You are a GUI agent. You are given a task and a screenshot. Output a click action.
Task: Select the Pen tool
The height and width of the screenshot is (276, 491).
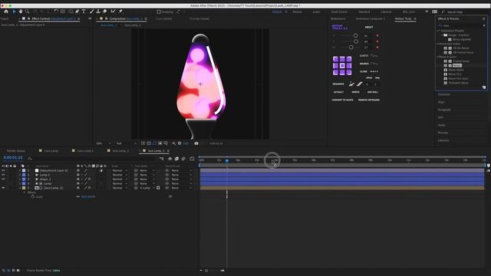pos(77,11)
